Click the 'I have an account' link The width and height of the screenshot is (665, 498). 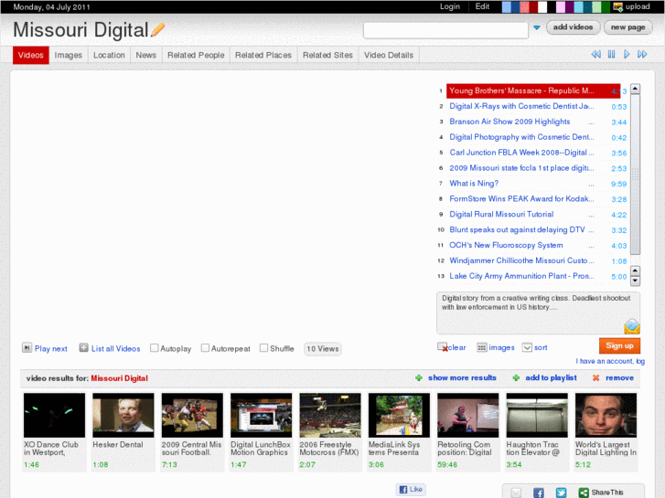point(610,361)
